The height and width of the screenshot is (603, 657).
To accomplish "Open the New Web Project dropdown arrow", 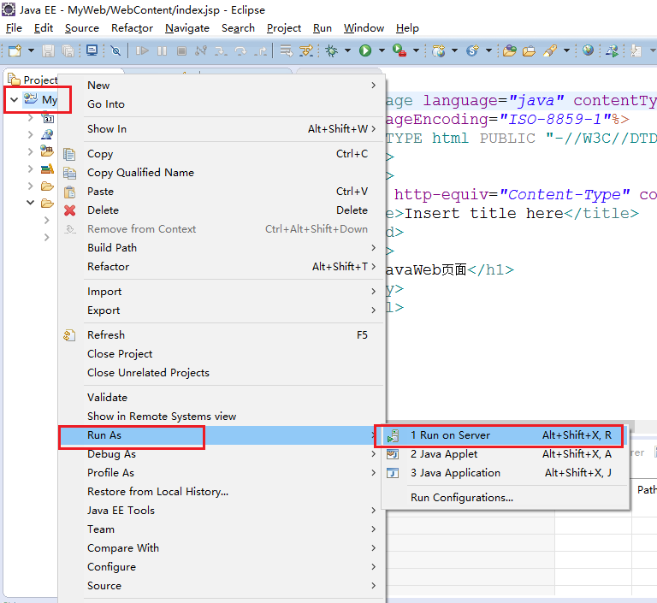I will (454, 50).
